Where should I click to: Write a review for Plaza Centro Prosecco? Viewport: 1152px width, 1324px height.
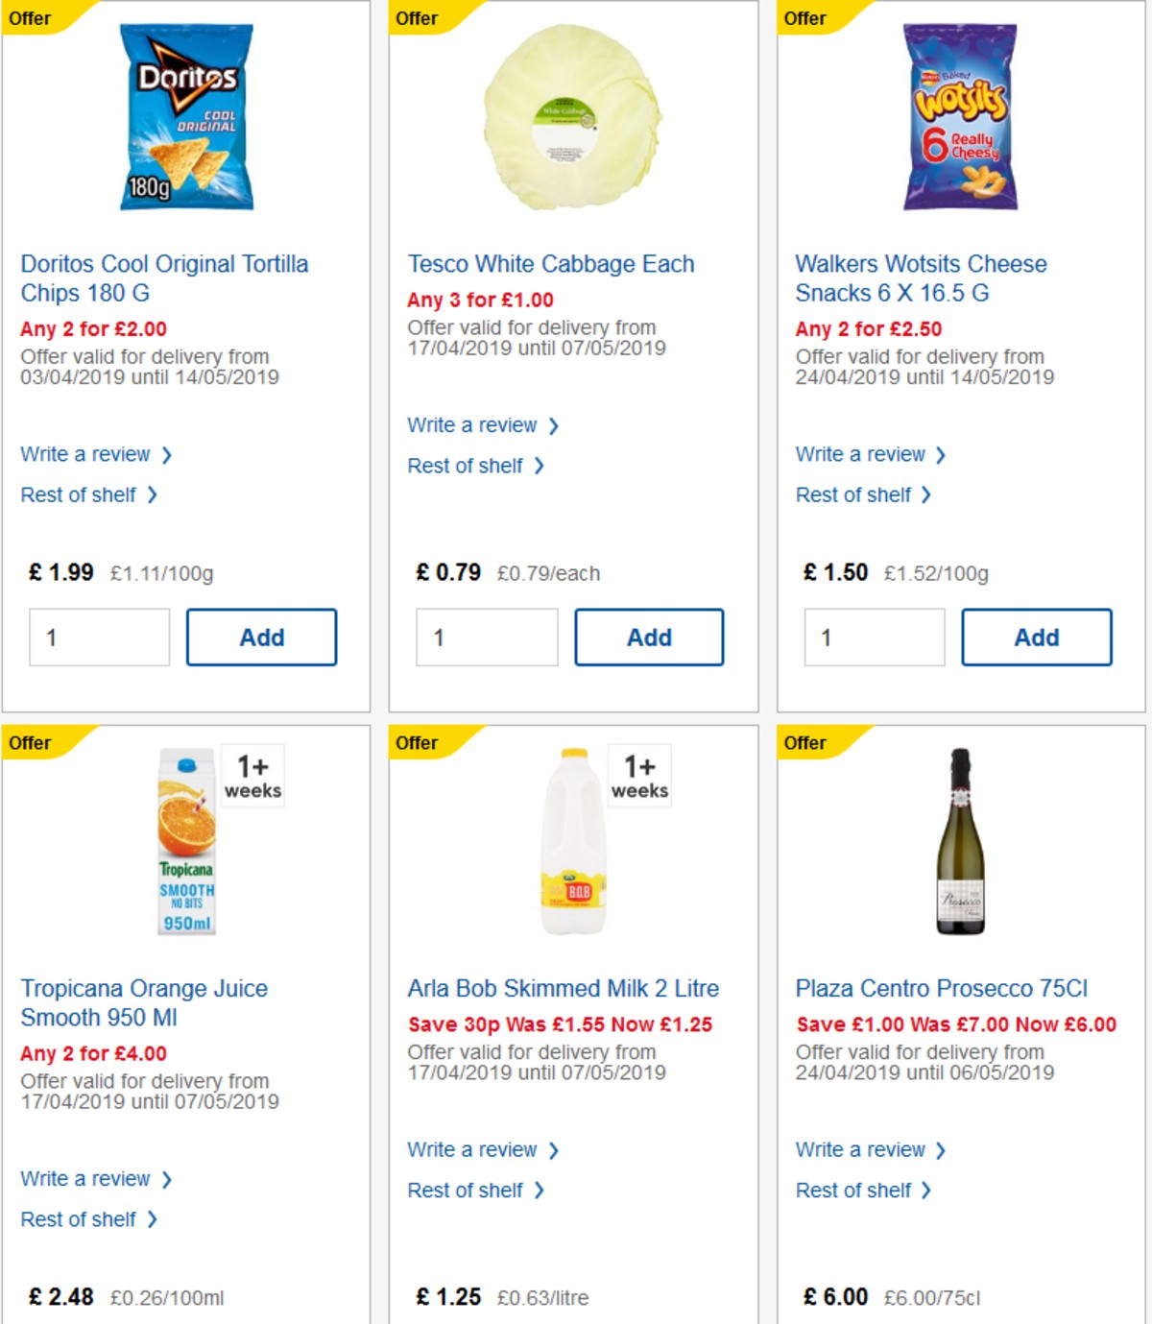point(860,1149)
